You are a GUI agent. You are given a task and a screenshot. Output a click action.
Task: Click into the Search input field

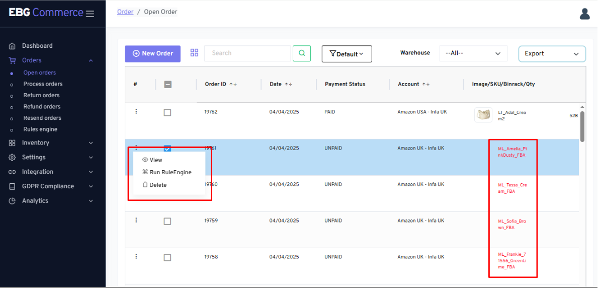click(247, 53)
